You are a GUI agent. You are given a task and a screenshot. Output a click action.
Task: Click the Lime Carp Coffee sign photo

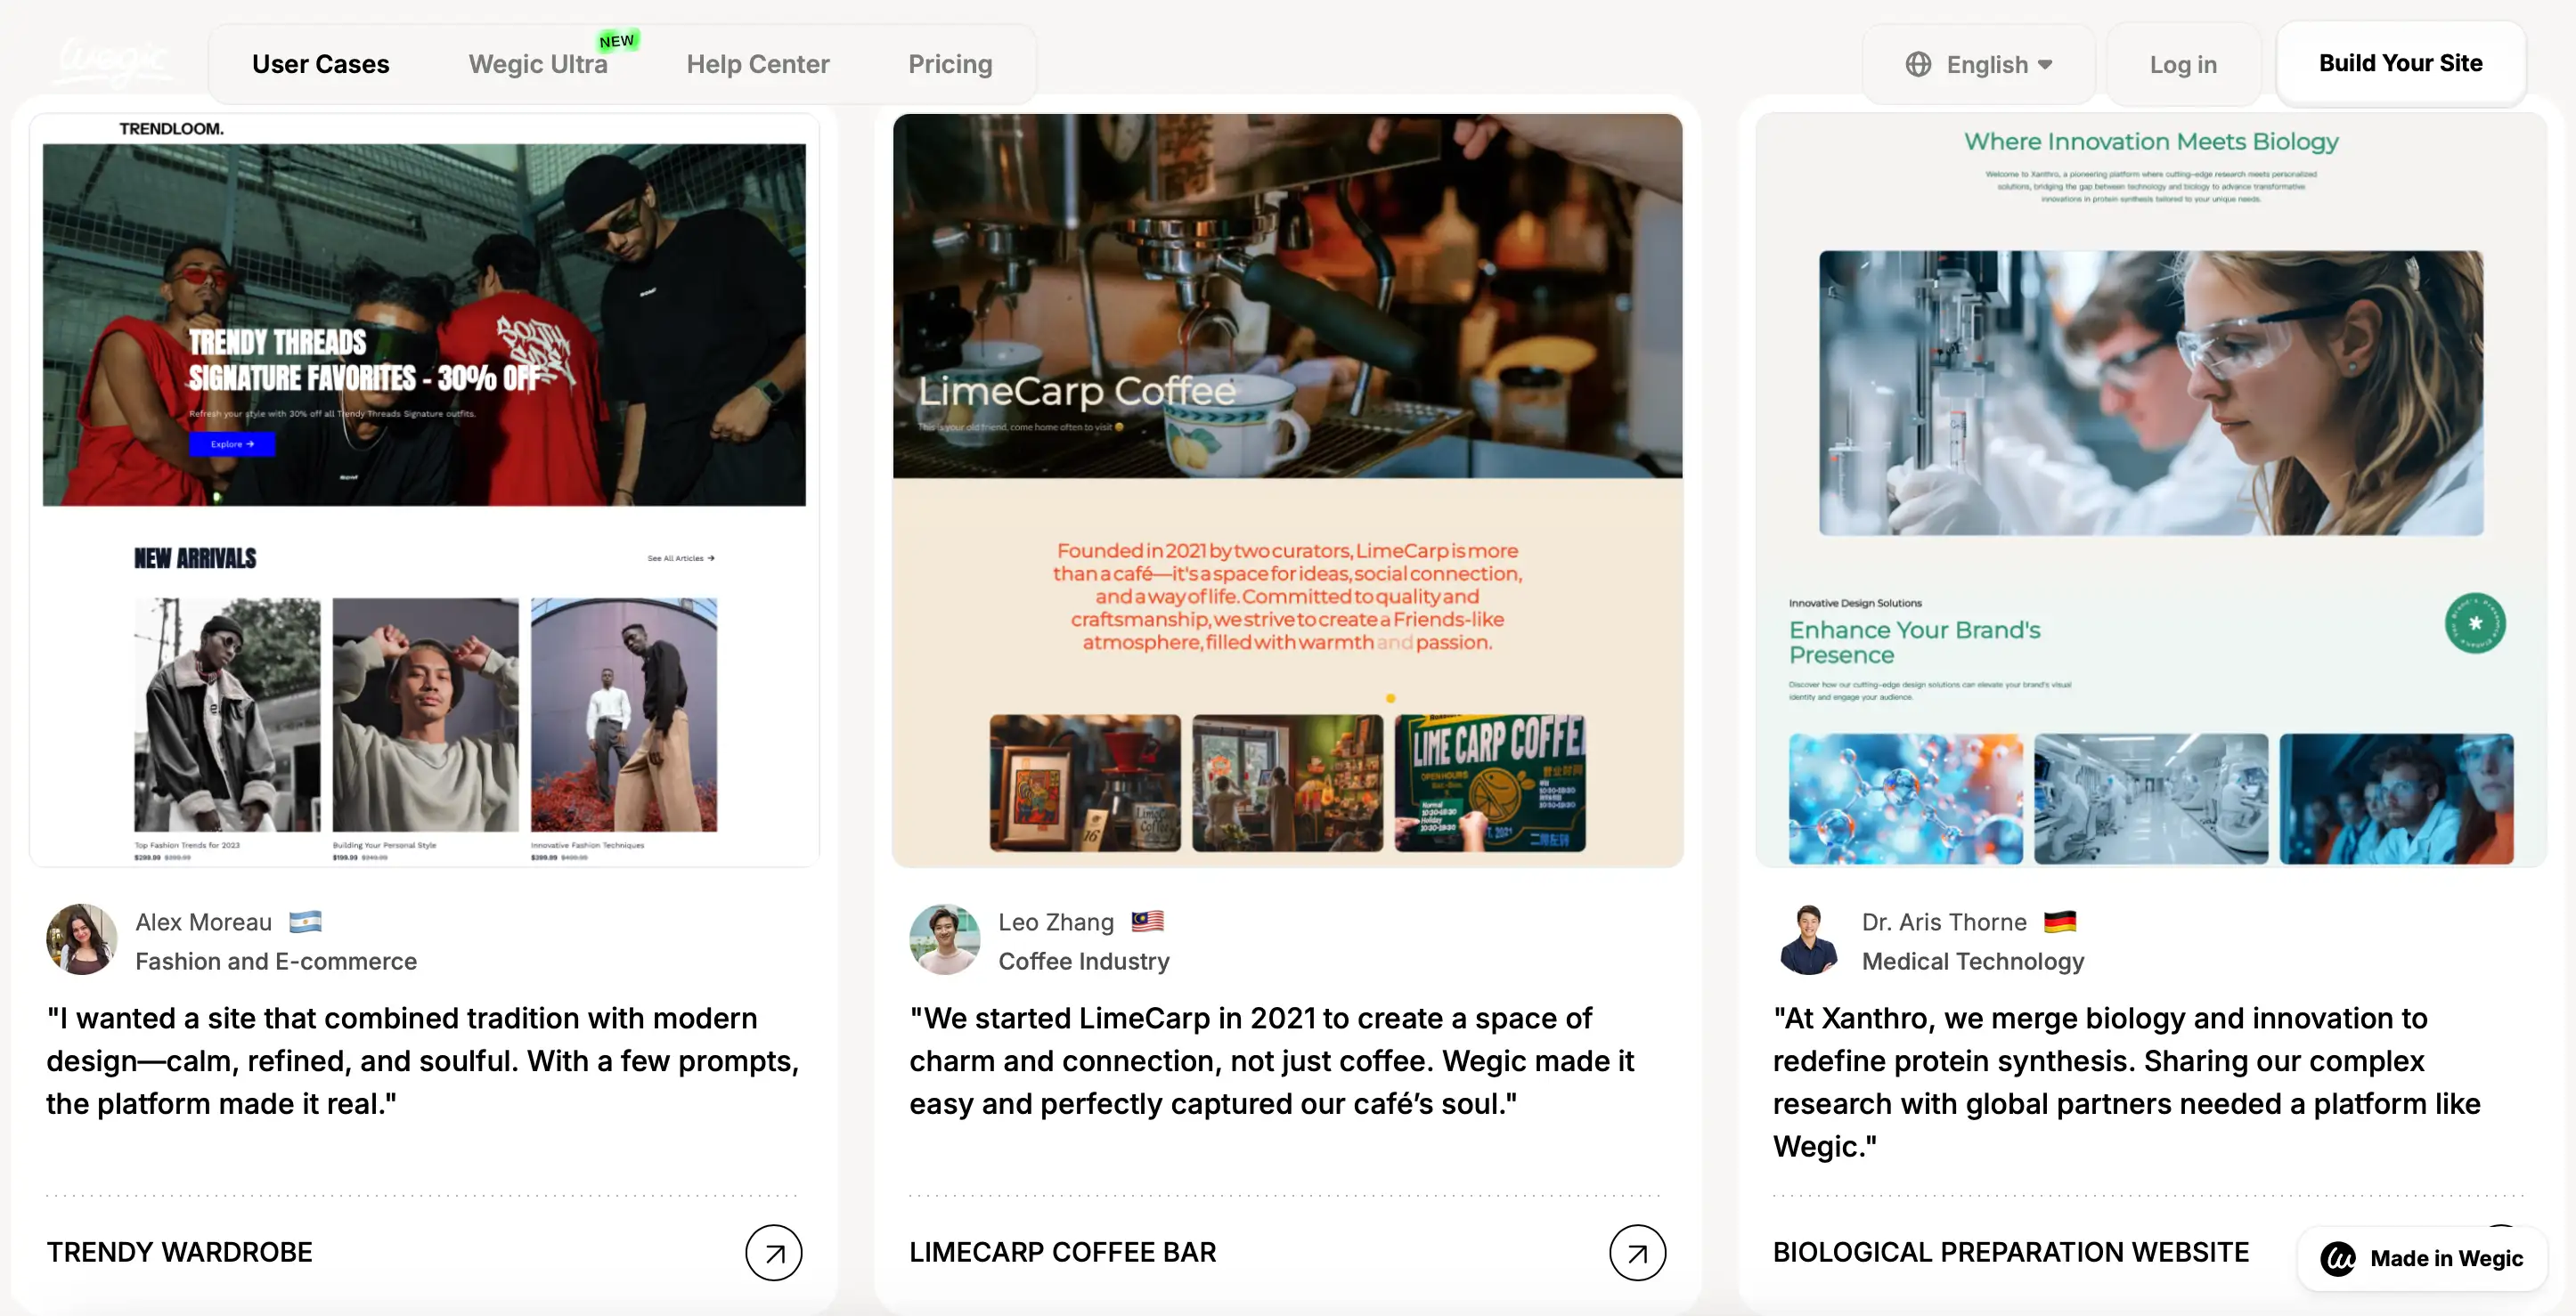(x=1489, y=782)
